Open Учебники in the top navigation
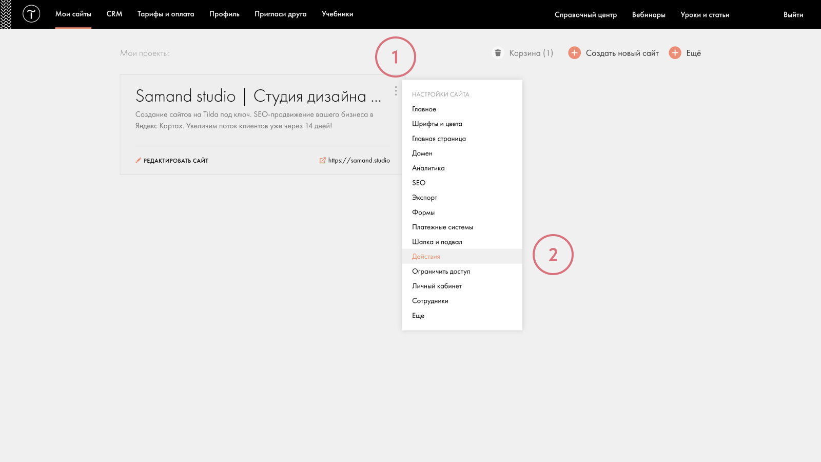This screenshot has width=821, height=462. pos(338,14)
